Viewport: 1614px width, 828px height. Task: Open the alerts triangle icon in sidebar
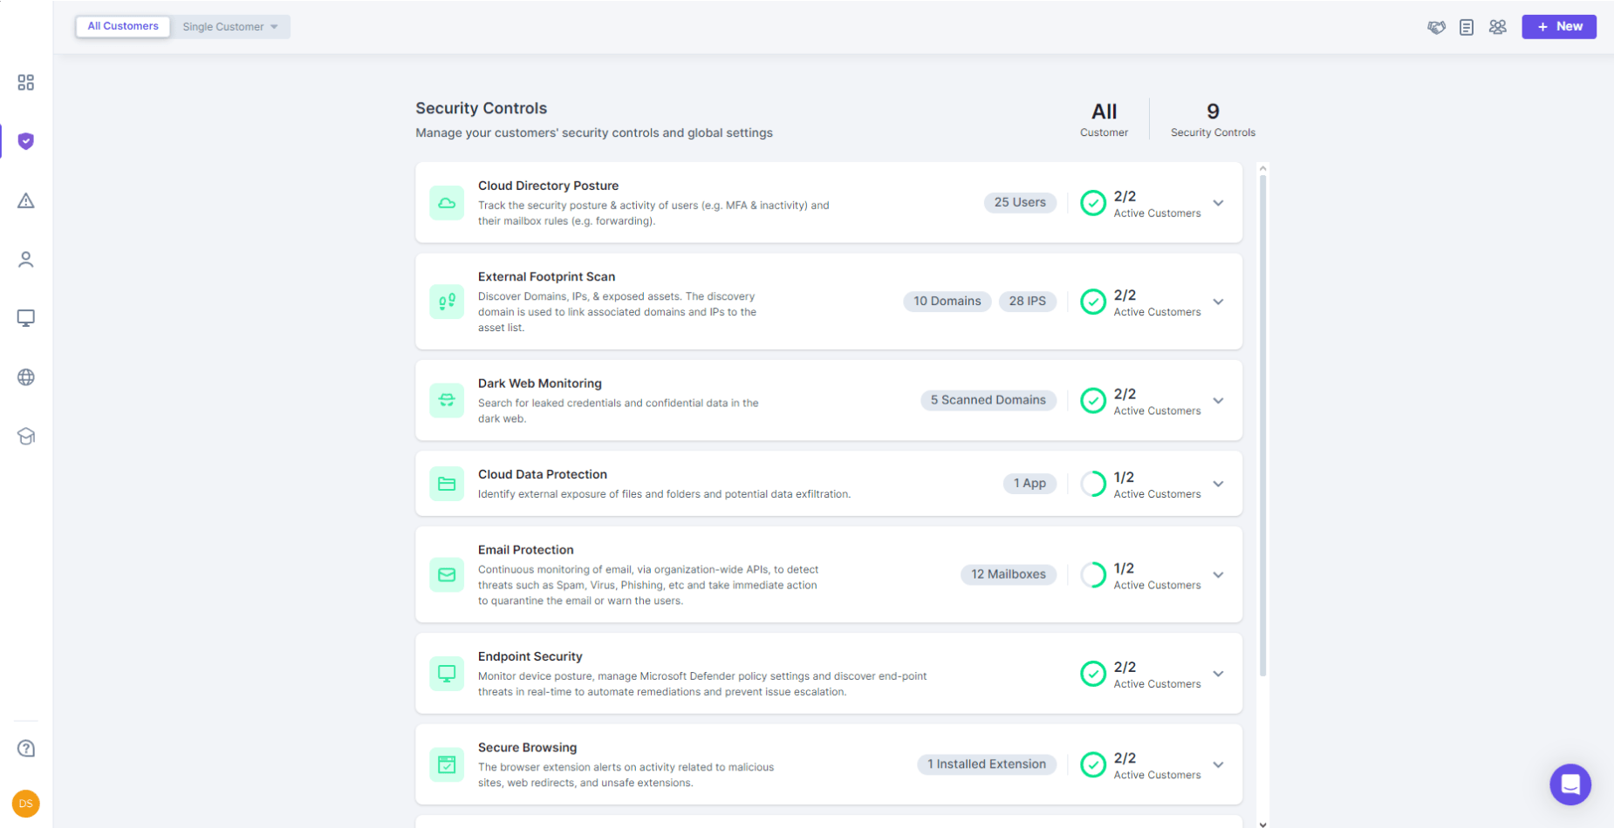pos(26,200)
